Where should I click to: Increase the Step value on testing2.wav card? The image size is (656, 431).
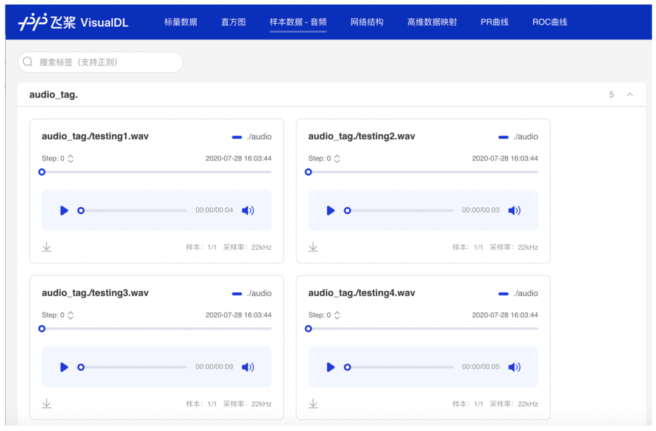pyautogui.click(x=337, y=156)
